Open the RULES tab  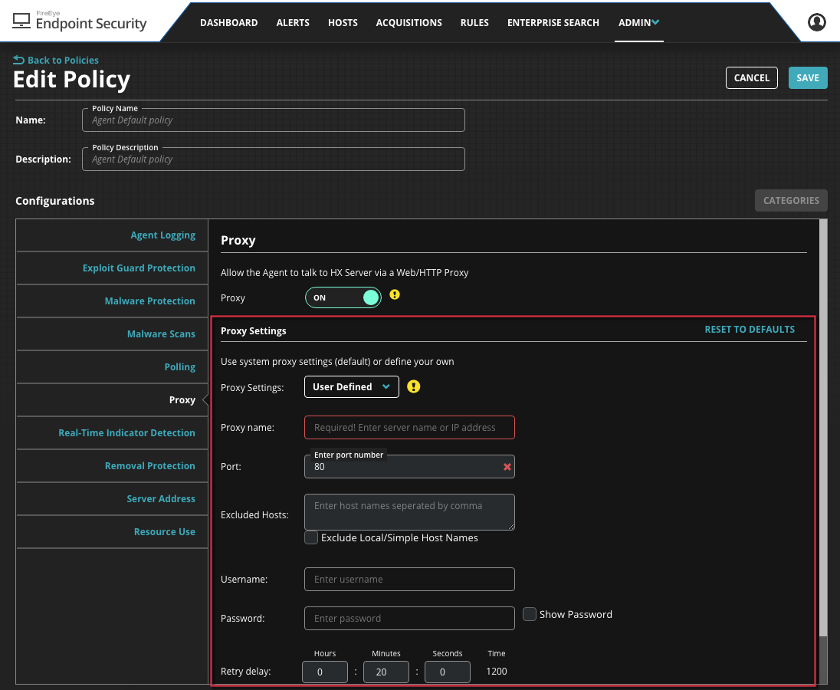474,22
